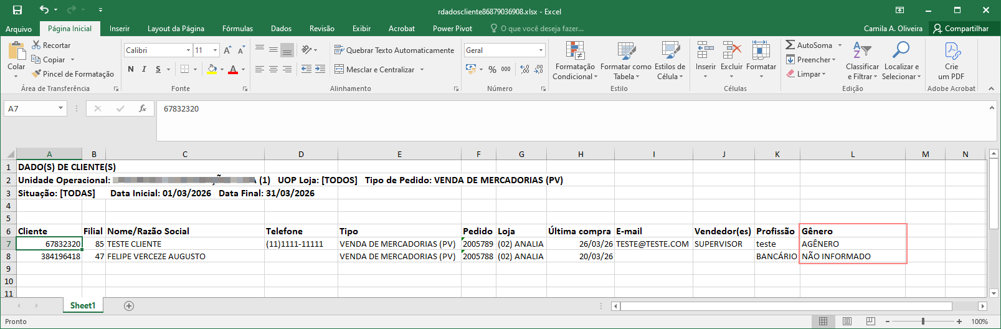
Task: Click the Insert Function fx icon
Action: (x=143, y=108)
